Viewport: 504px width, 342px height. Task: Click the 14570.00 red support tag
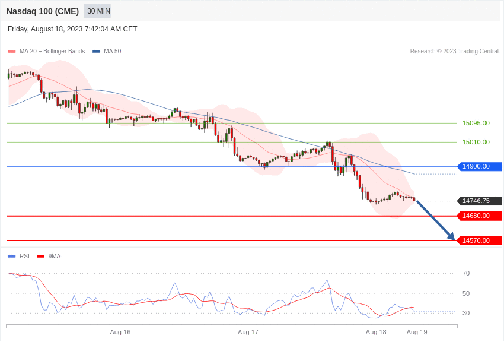point(480,240)
